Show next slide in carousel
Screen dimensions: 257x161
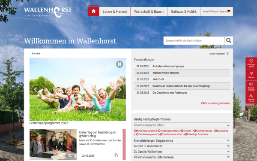click(120, 89)
